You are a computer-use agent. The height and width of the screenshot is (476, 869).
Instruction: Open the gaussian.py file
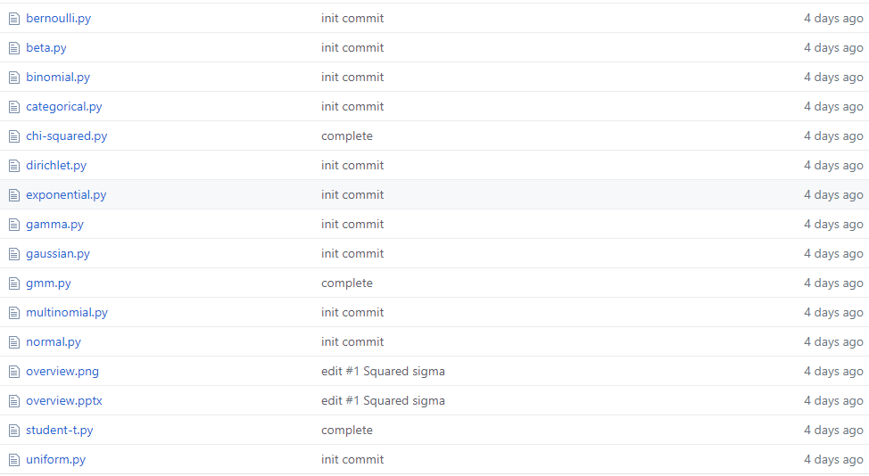coord(58,253)
